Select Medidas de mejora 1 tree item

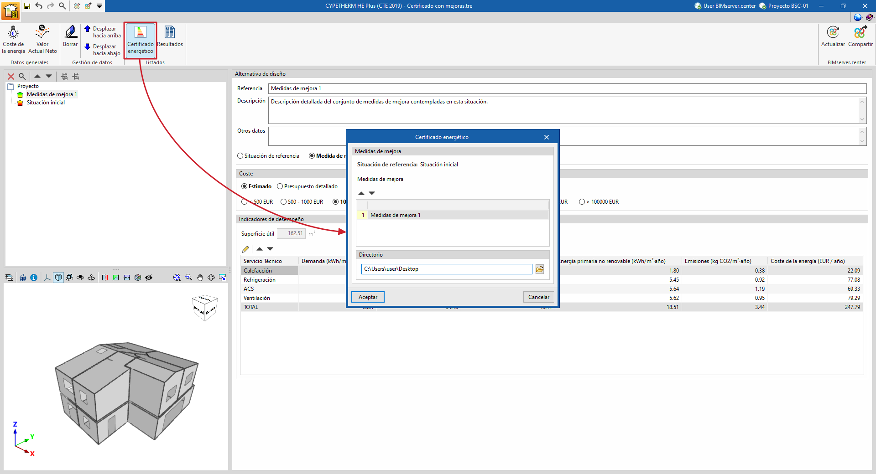[x=52, y=94]
